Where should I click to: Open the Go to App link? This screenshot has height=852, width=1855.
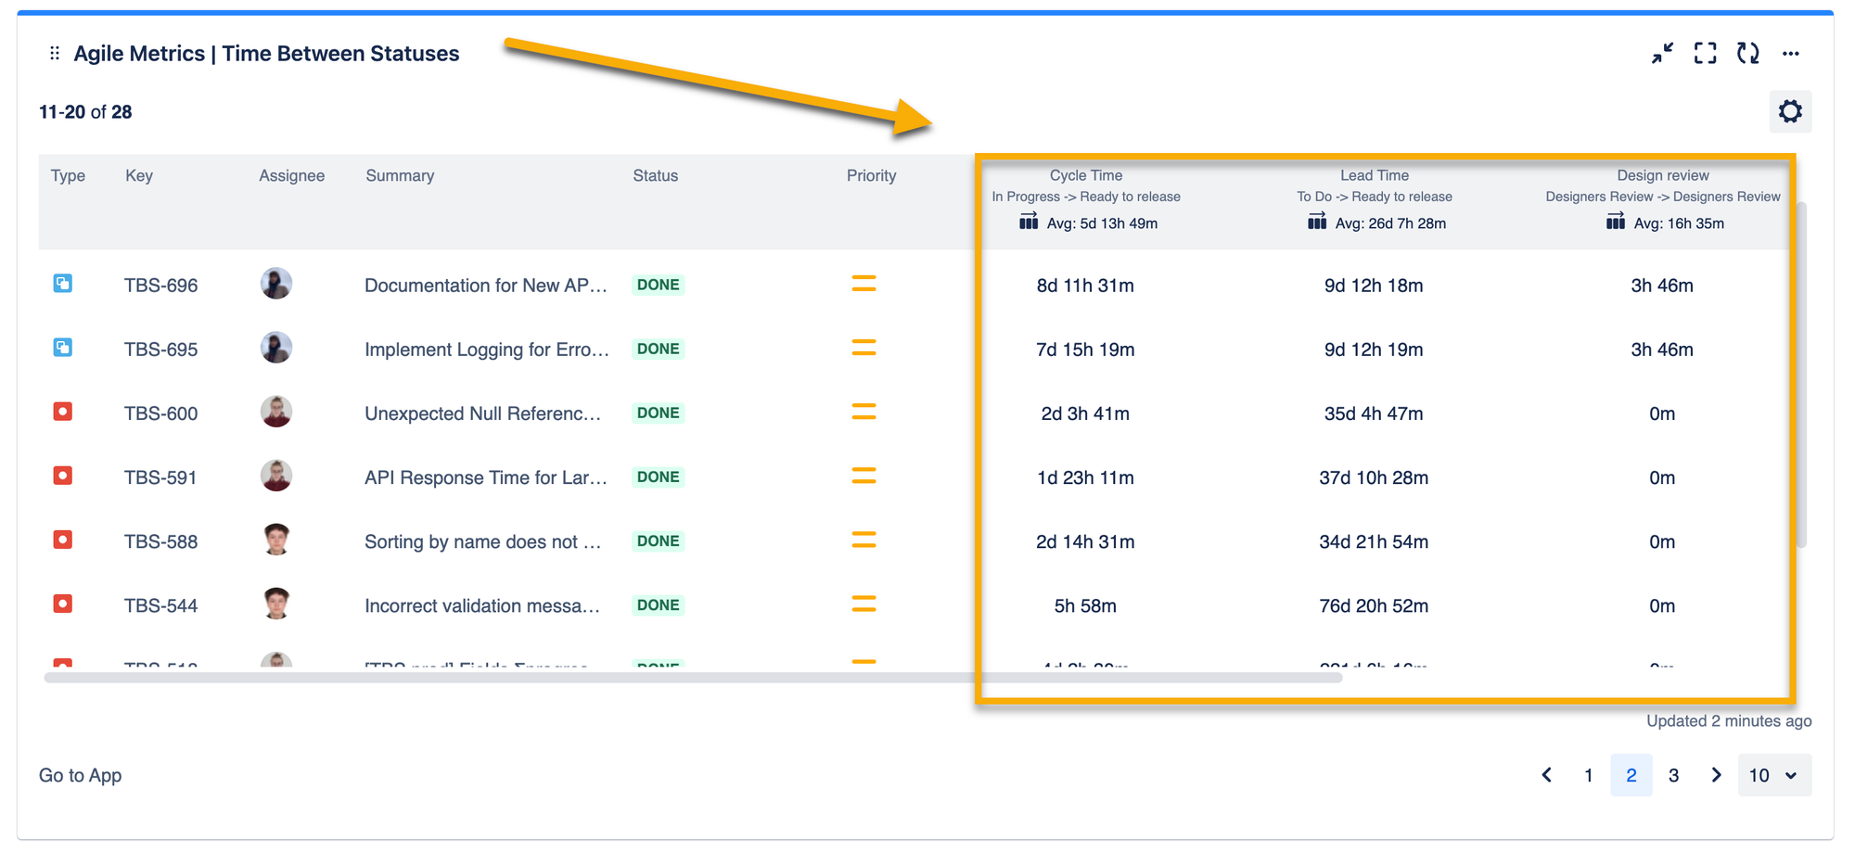tap(80, 775)
